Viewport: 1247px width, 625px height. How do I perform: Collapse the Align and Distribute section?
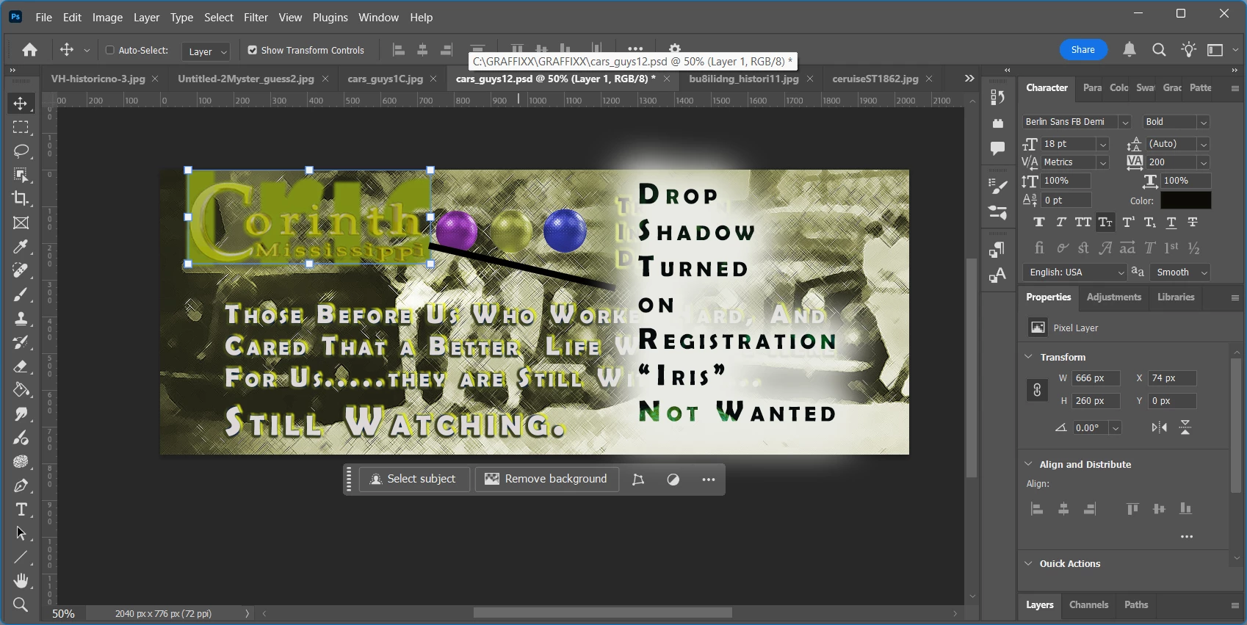[x=1028, y=464]
